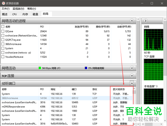Click the graph pane vertical scrollbar down arrow
Image resolution: width=167 pixels, height=126 pixels.
pyautogui.click(x=165, y=121)
